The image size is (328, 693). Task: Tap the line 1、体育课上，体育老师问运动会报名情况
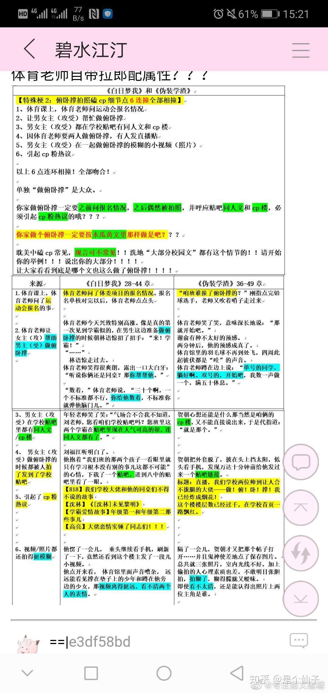[x=81, y=109]
